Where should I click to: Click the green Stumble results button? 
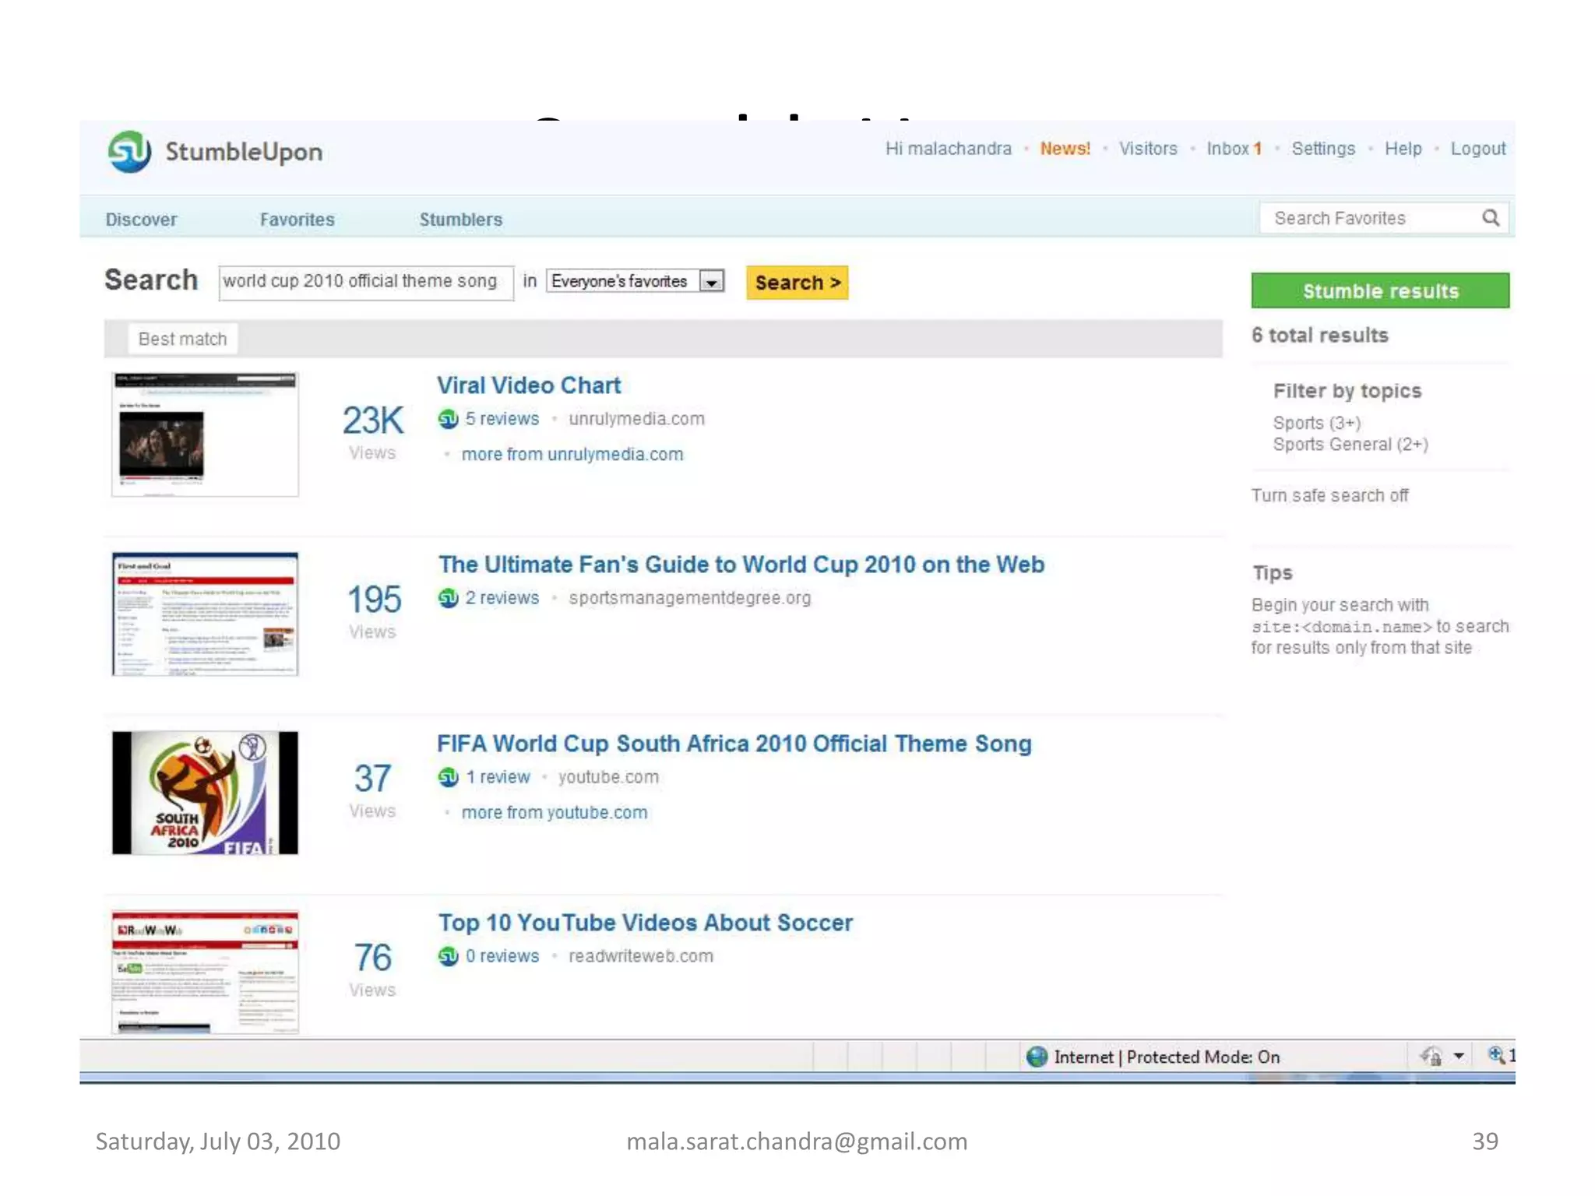click(x=1380, y=290)
